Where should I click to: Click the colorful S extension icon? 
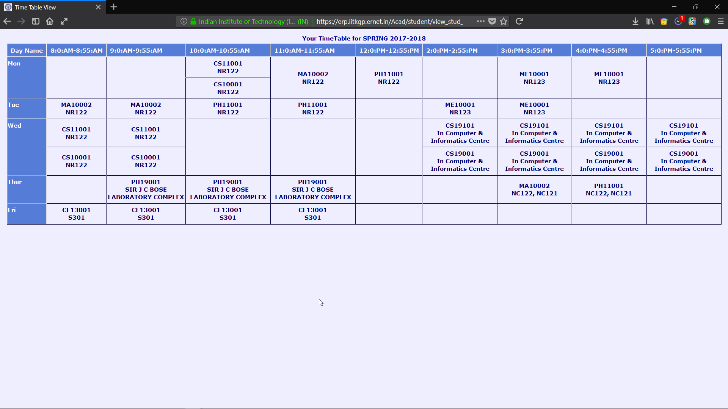692,22
